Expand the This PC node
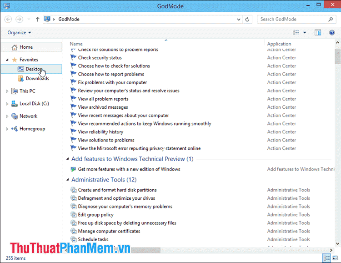Screen dimensions: 341x263 pos(7,91)
